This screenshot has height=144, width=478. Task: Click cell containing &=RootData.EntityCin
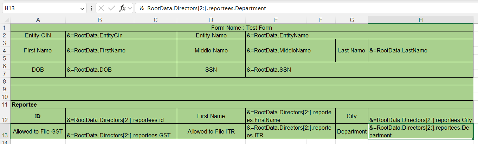tap(121, 35)
